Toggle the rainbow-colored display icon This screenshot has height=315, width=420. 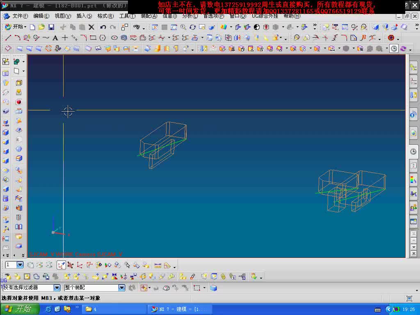pyautogui.click(x=224, y=27)
